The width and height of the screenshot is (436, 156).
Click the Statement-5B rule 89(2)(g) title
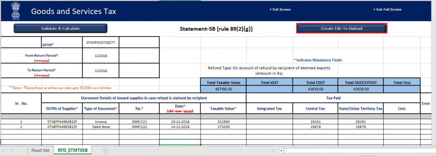216,28
